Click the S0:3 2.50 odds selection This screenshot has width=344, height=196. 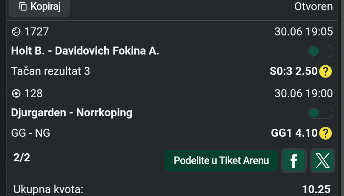293,71
